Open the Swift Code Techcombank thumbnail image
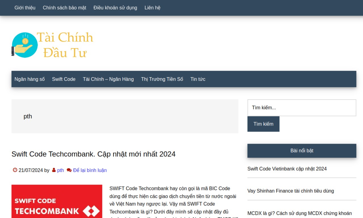Image resolution: width=363 pixels, height=218 pixels. (57, 201)
